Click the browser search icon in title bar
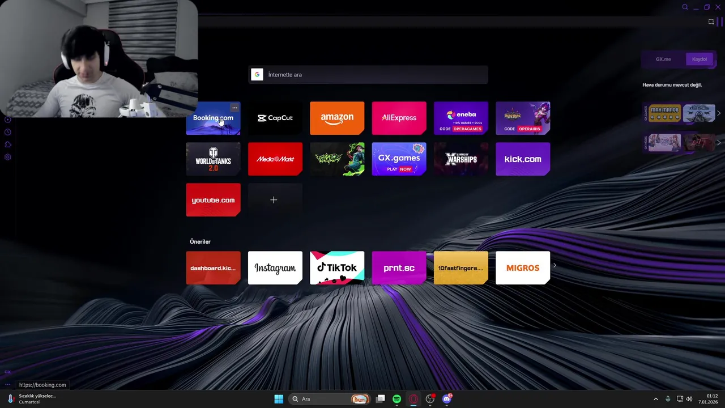This screenshot has height=408, width=725. [x=685, y=7]
